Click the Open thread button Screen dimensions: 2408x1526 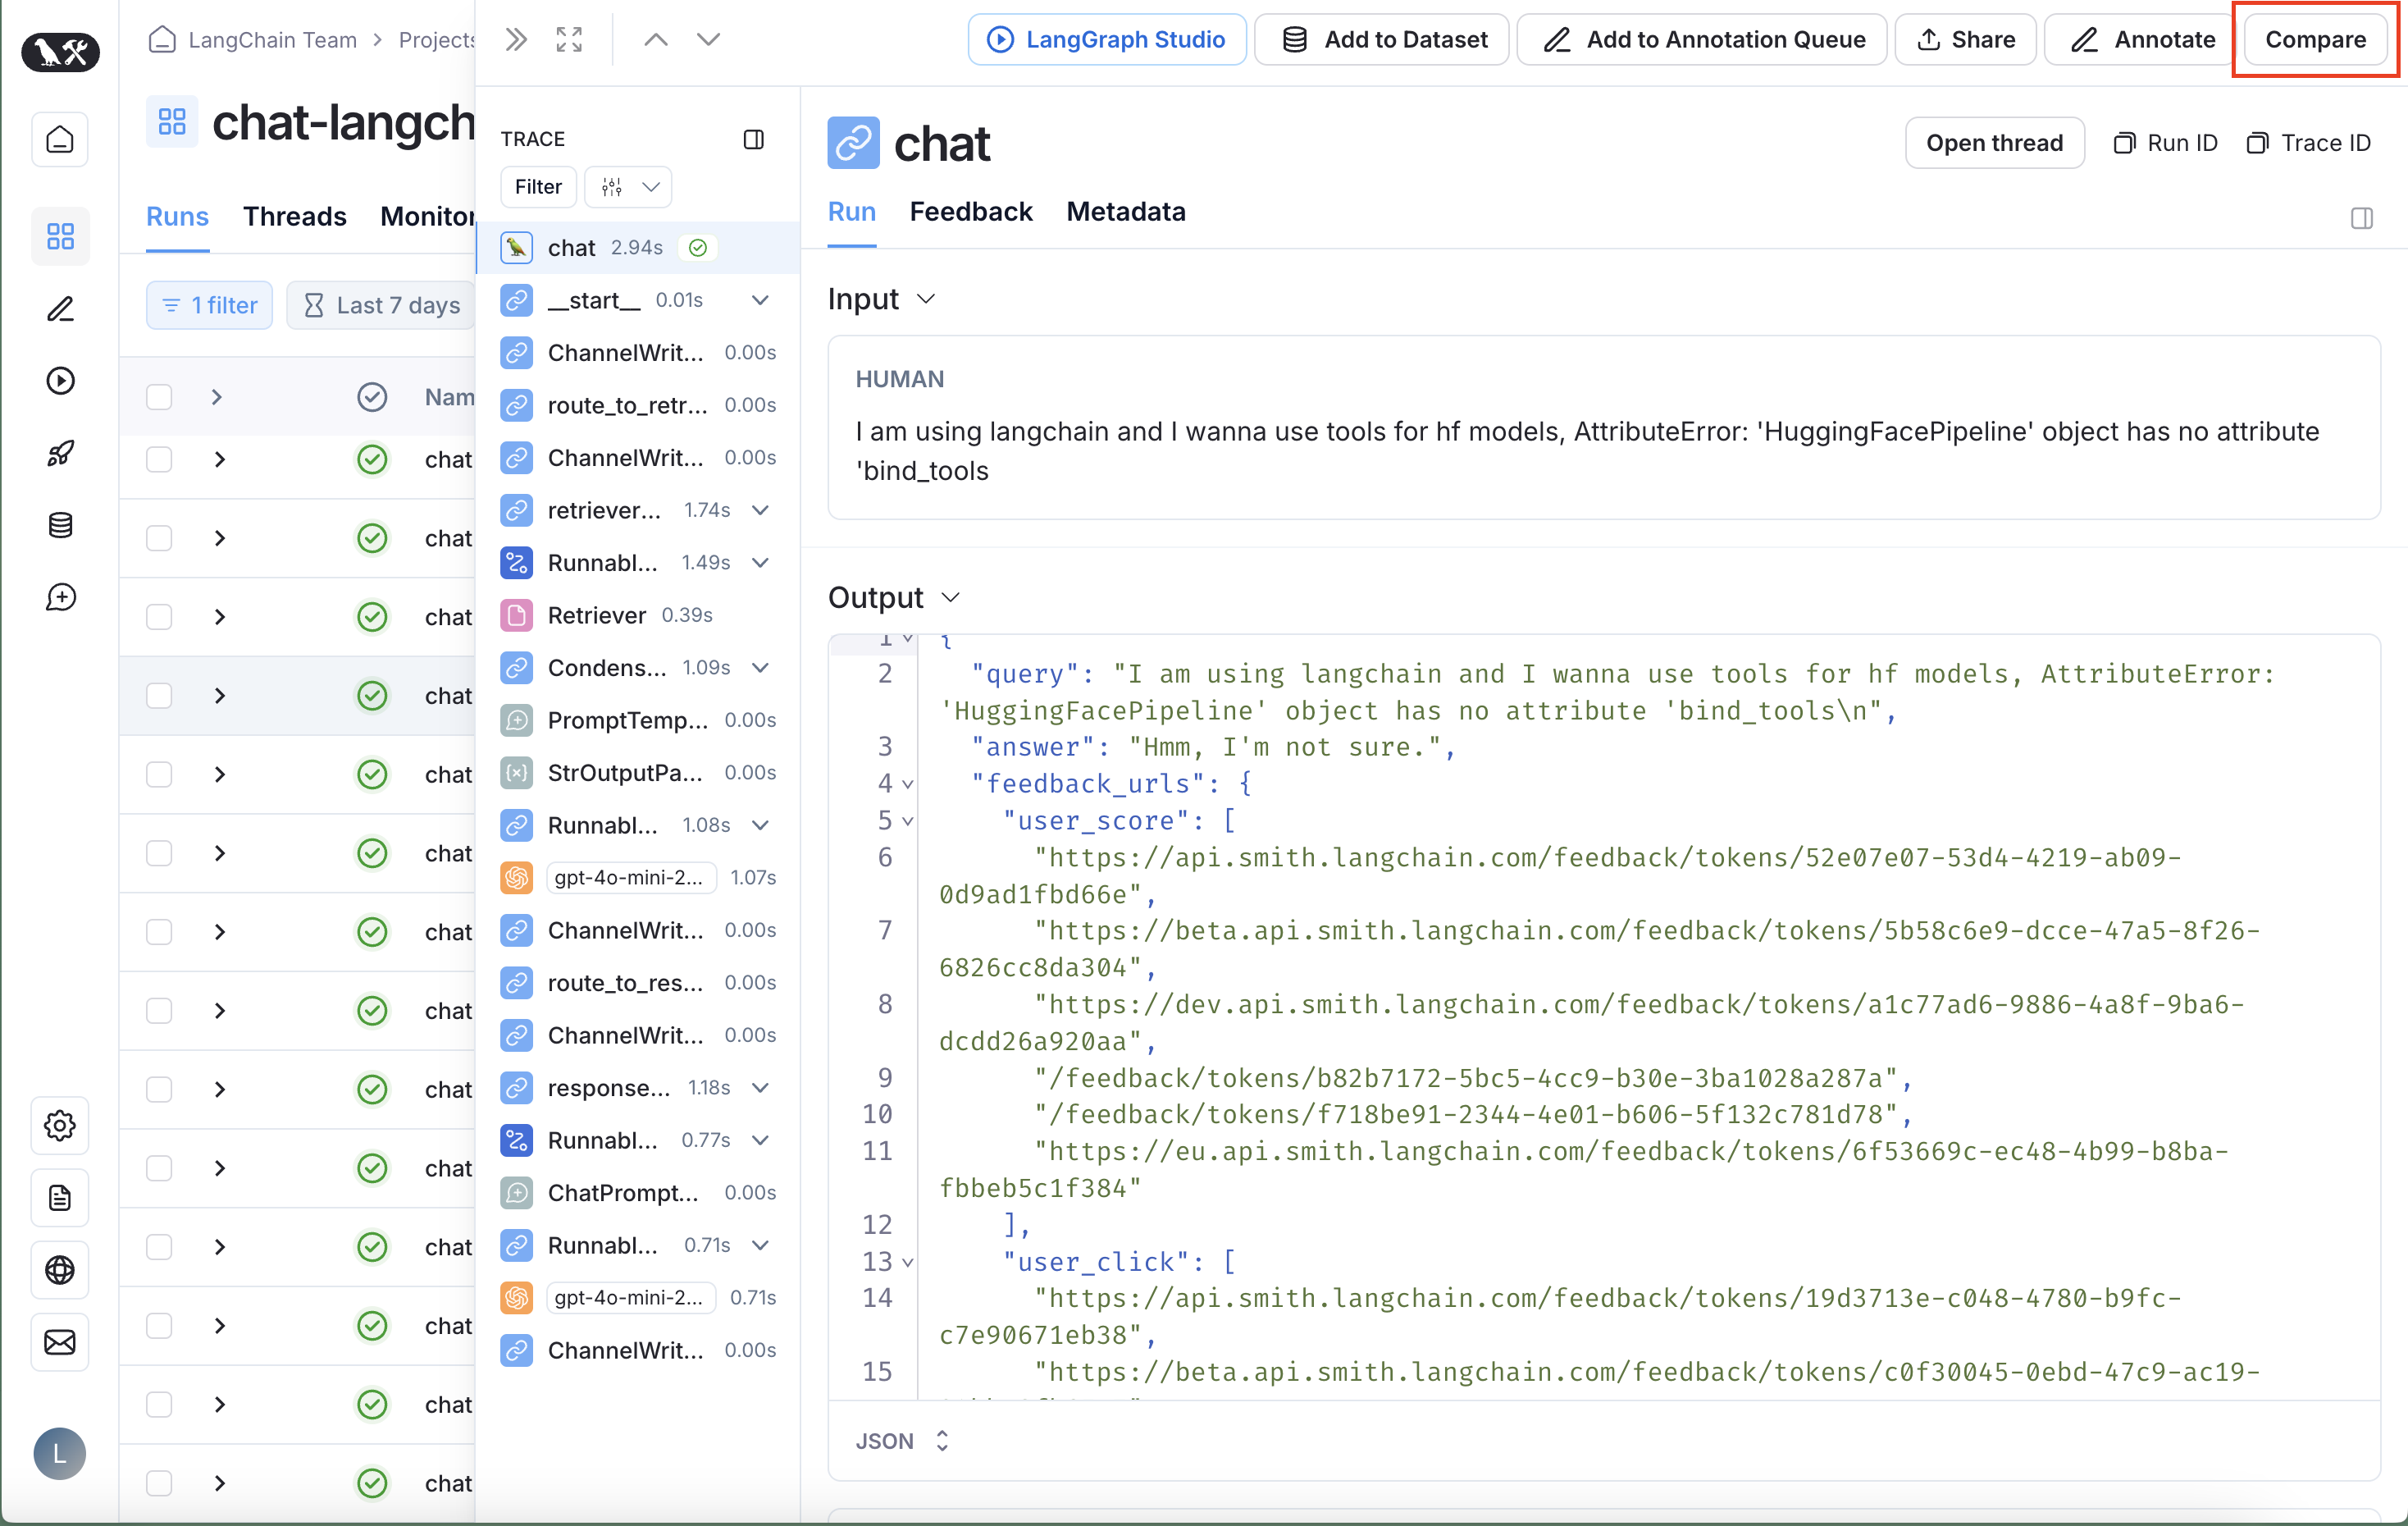coord(1993,143)
